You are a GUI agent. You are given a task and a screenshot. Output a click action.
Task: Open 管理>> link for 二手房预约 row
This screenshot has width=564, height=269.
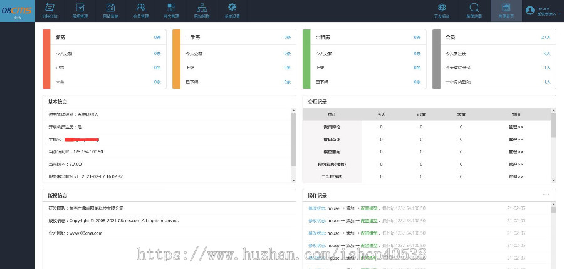click(516, 176)
